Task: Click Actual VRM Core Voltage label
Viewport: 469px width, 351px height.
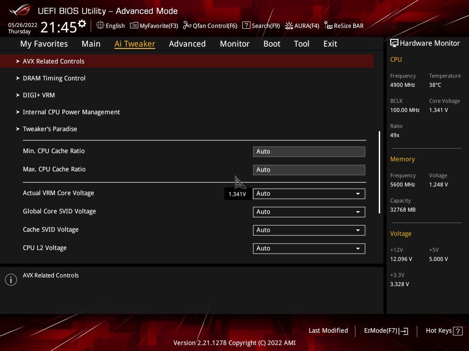Action: click(x=58, y=193)
